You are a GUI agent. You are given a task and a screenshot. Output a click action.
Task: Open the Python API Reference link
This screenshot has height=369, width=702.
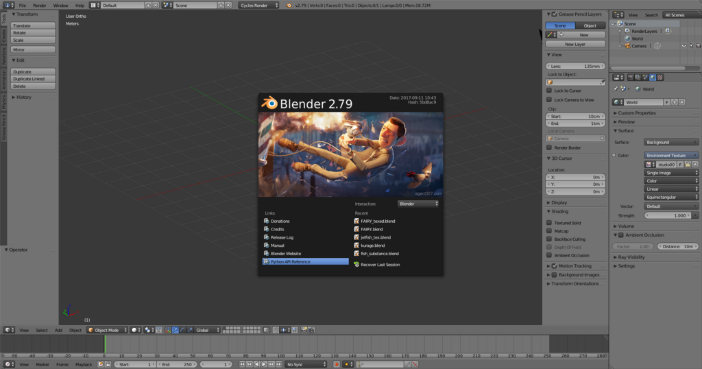305,261
